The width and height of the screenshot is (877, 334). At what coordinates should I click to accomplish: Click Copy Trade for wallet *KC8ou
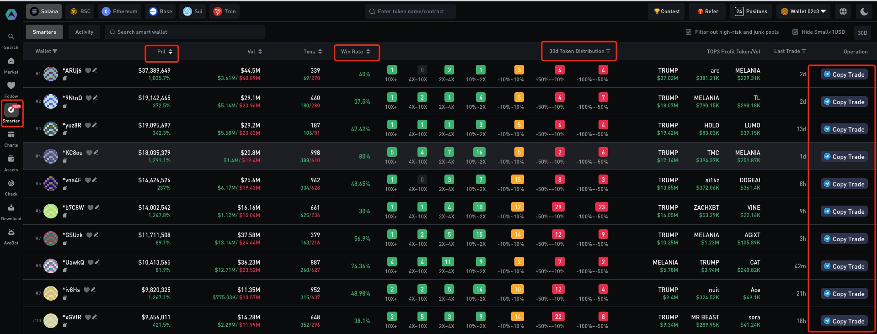[844, 157]
